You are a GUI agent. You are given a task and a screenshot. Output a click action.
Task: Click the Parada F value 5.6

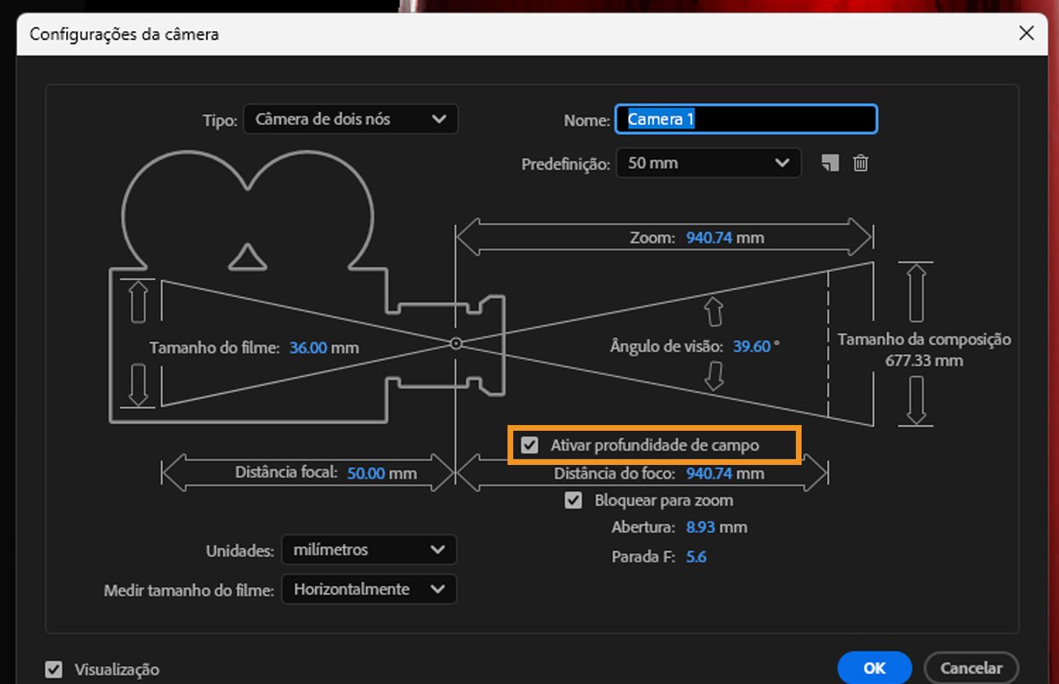pos(696,557)
